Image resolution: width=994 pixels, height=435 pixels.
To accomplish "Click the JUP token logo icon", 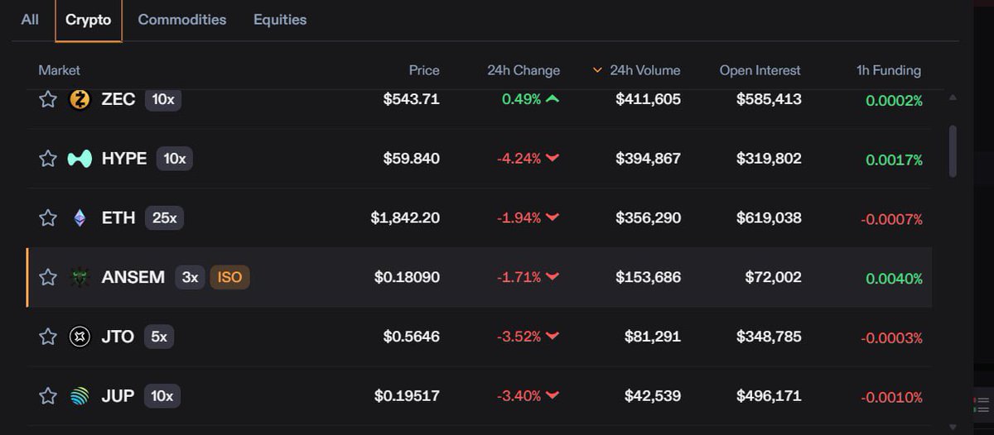I will point(80,396).
